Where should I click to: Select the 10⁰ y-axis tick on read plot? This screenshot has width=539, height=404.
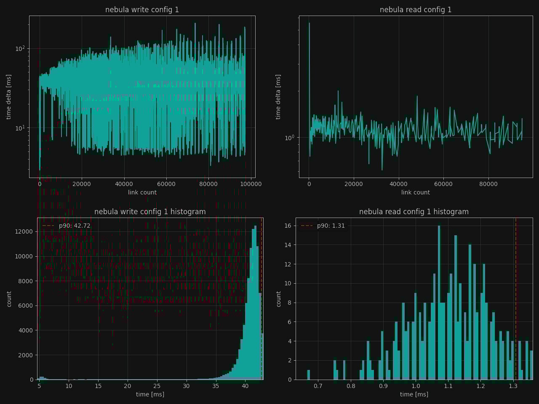click(291, 137)
